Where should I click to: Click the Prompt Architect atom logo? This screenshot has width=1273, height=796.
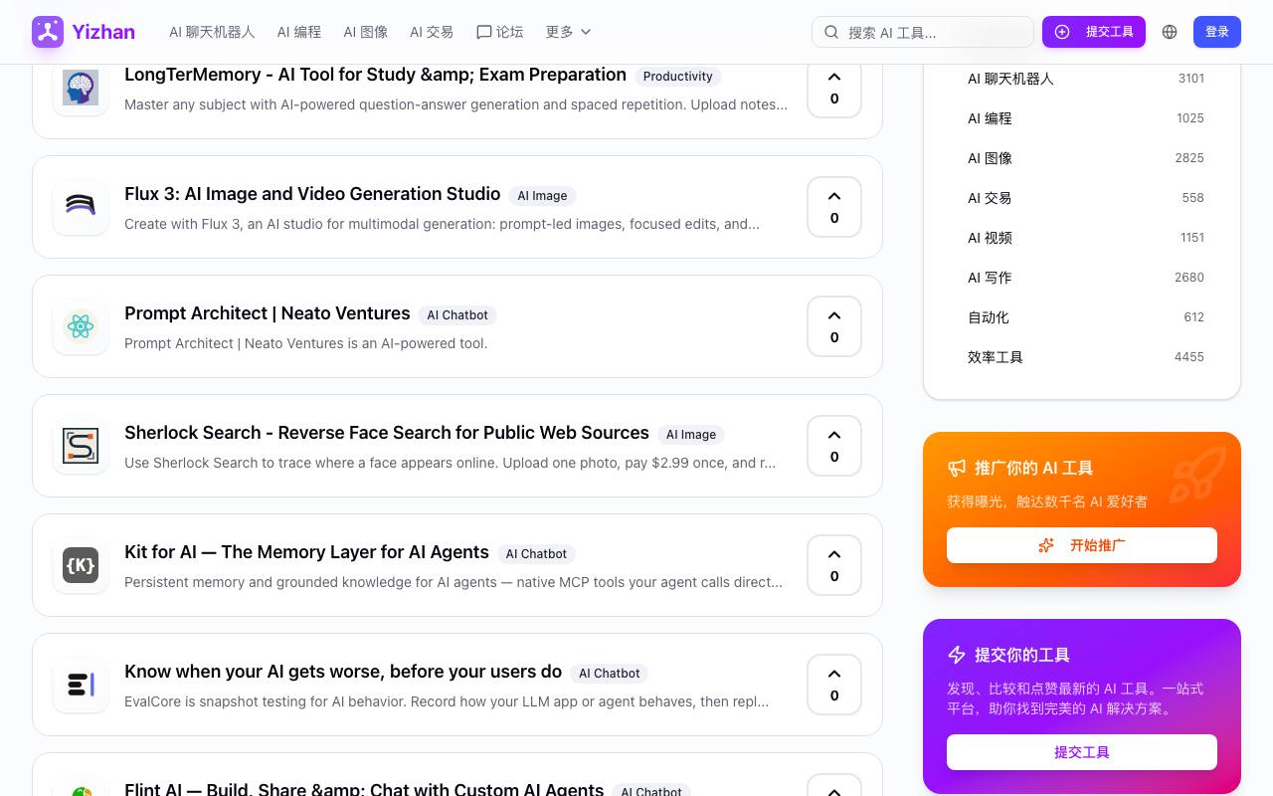(81, 326)
